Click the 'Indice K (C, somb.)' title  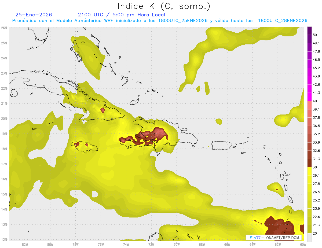coord(164,6)
